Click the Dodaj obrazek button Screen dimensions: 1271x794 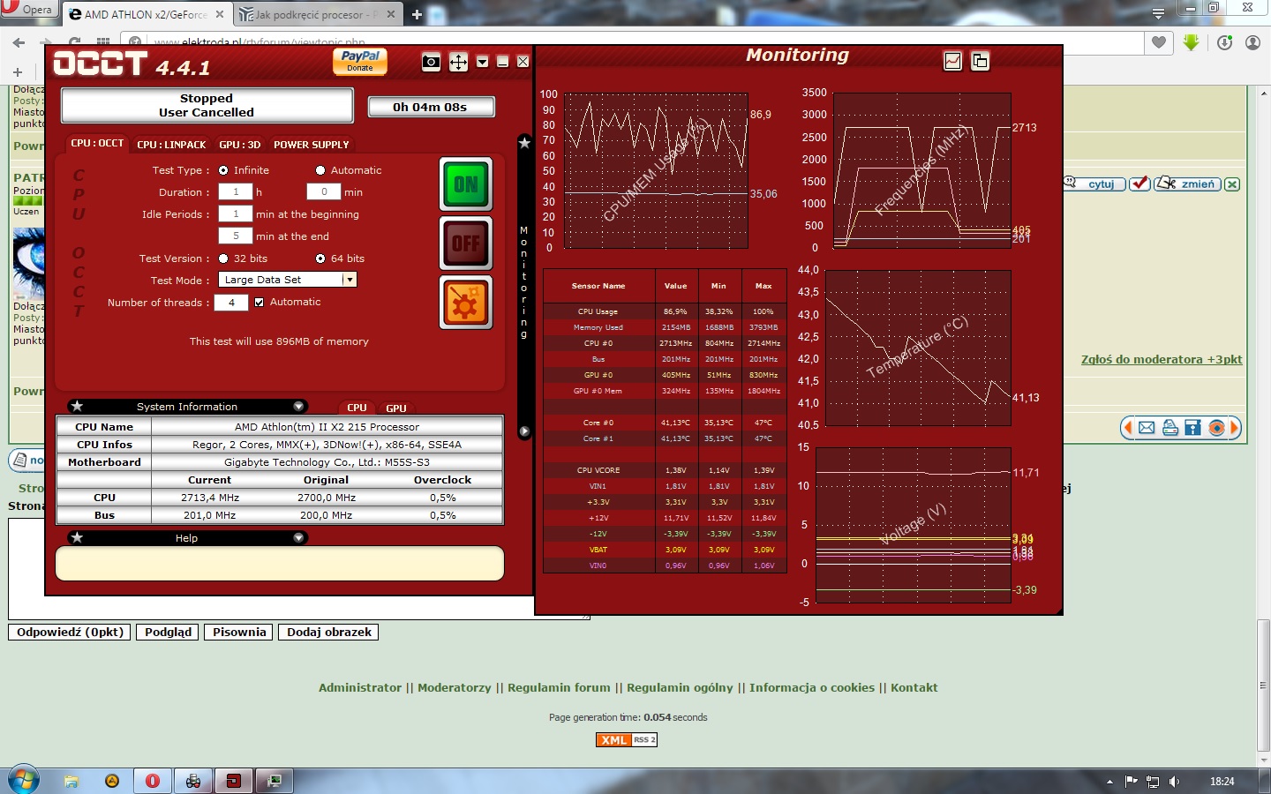click(329, 632)
